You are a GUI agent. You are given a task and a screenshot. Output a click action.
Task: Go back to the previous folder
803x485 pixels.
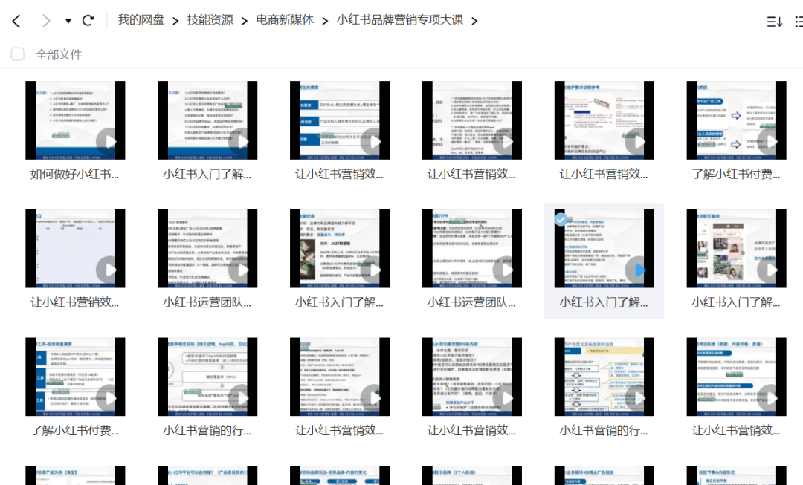16,21
